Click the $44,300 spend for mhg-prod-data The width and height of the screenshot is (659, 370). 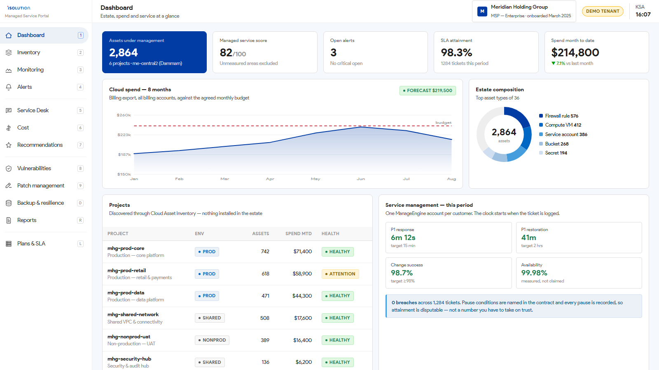[x=302, y=296]
